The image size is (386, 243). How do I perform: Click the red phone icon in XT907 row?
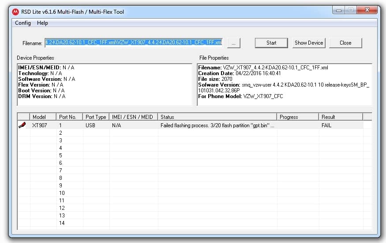pos(22,125)
